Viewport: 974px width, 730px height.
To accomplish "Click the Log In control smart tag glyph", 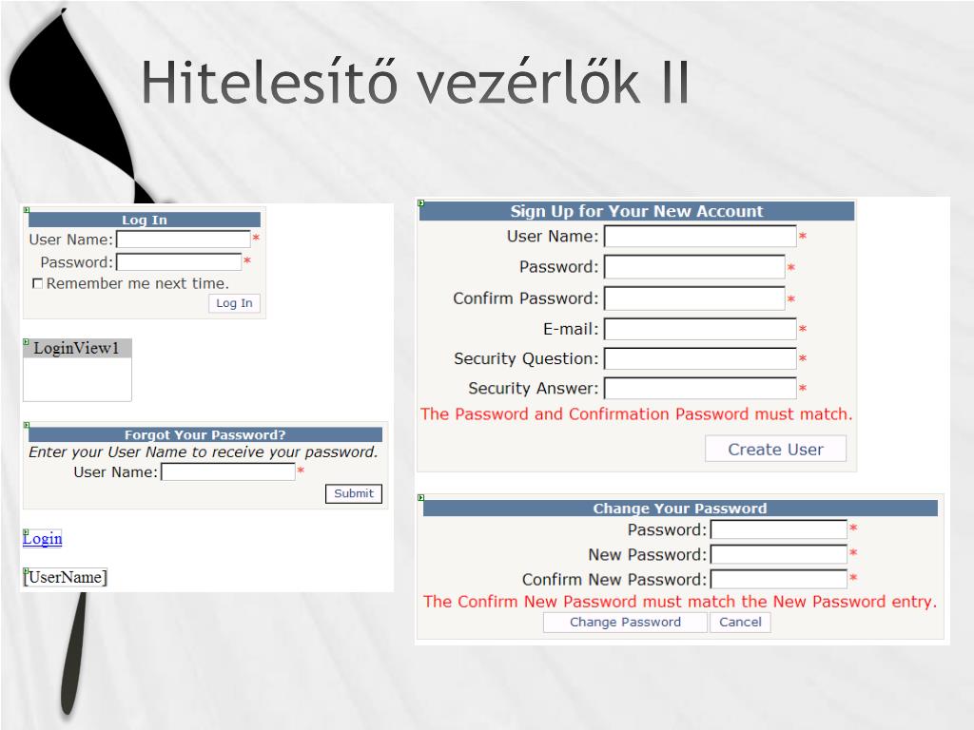I will 26,210.
